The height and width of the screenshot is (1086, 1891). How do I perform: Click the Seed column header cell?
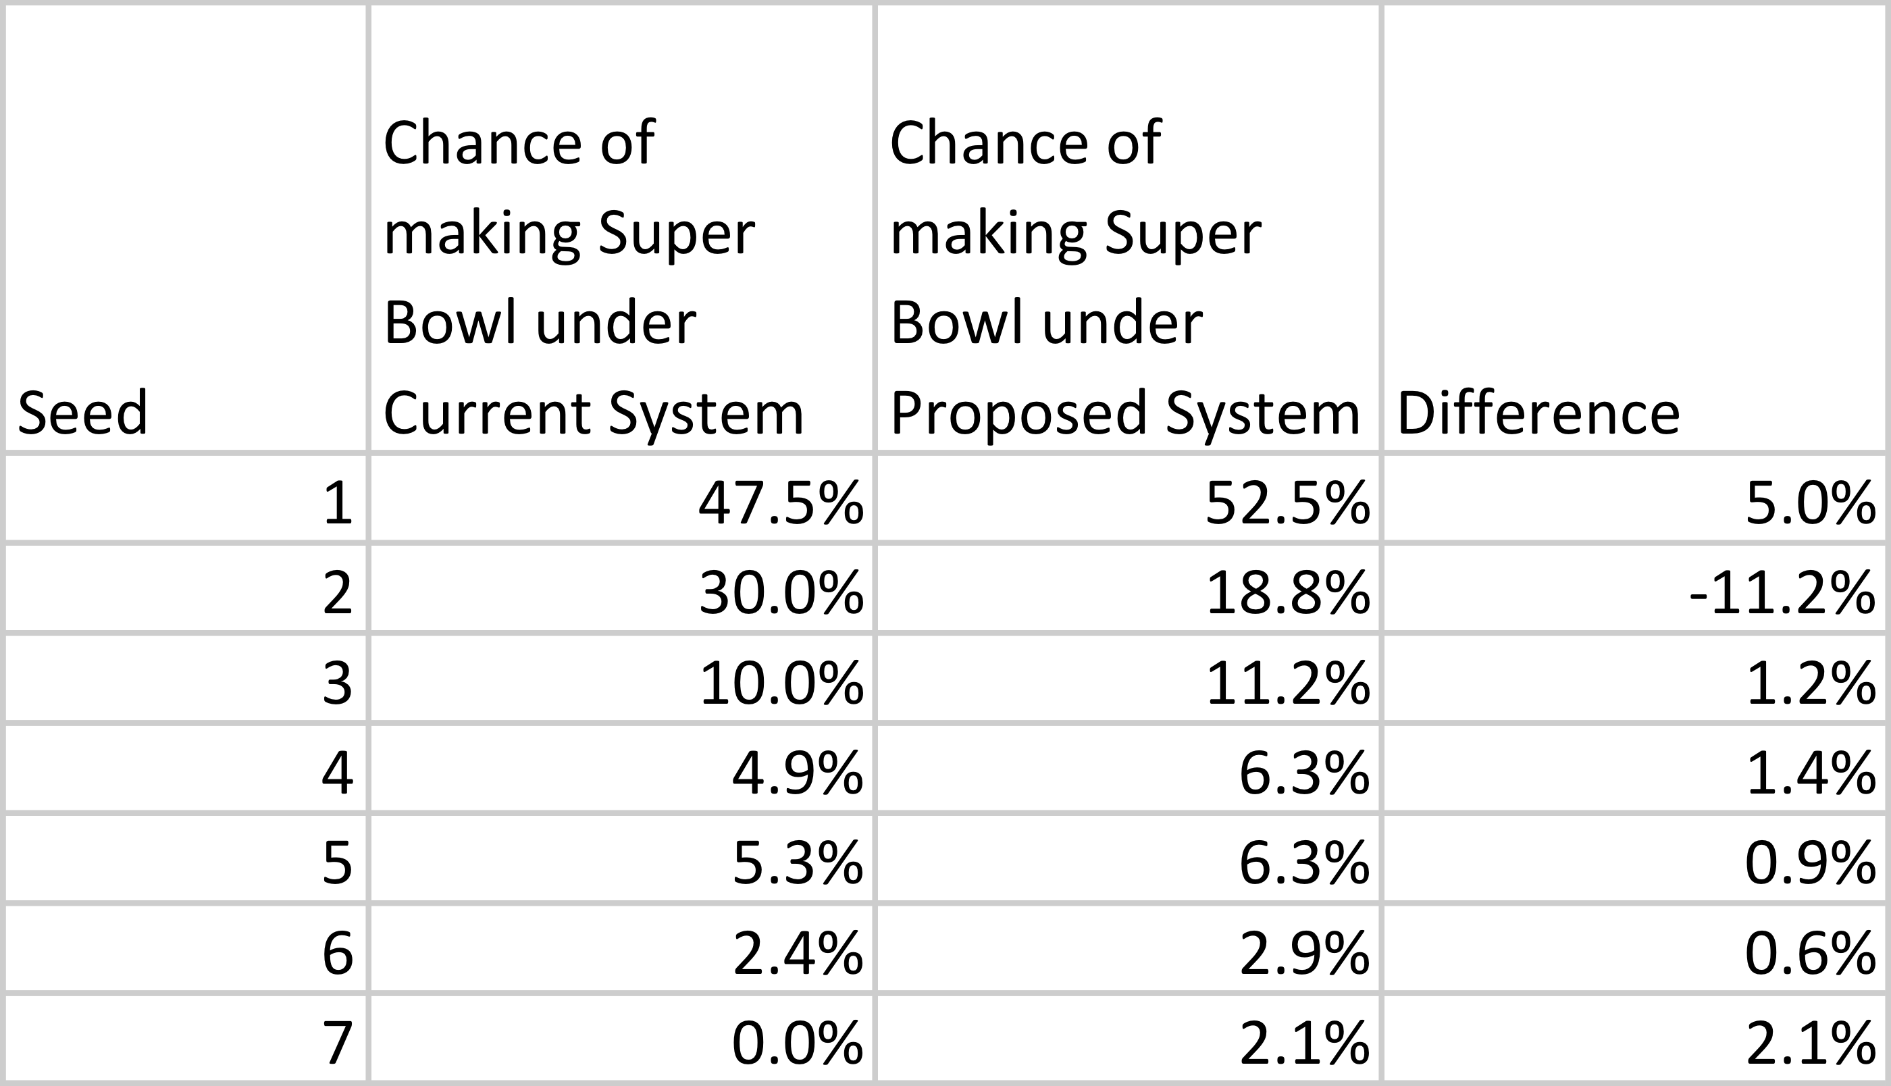coord(186,228)
